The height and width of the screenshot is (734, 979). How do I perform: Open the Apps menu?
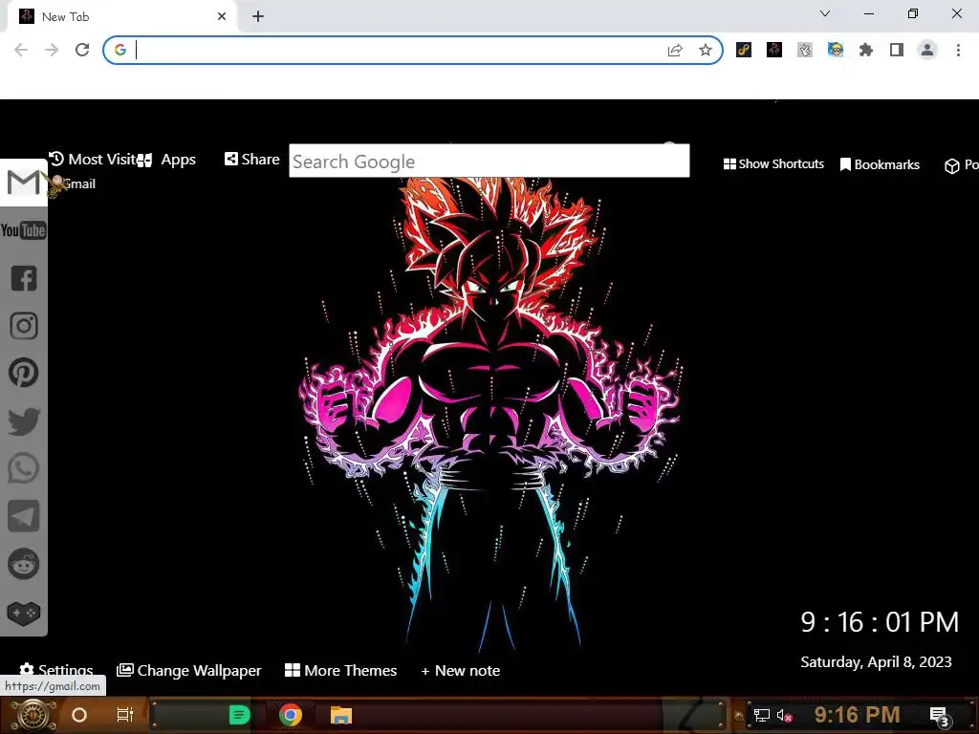click(166, 160)
